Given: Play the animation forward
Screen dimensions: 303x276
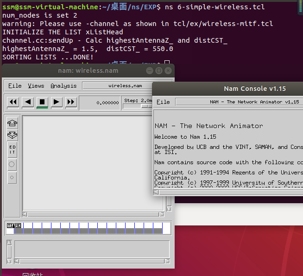Looking at the screenshot, I should click(57, 102).
